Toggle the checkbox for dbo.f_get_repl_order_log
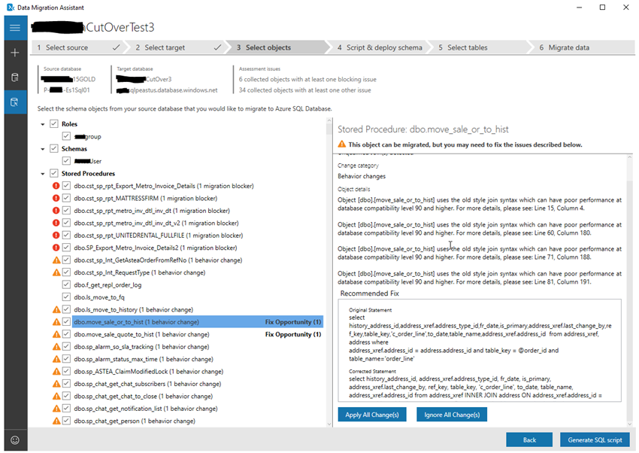This screenshot has width=639, height=453. pos(66,284)
